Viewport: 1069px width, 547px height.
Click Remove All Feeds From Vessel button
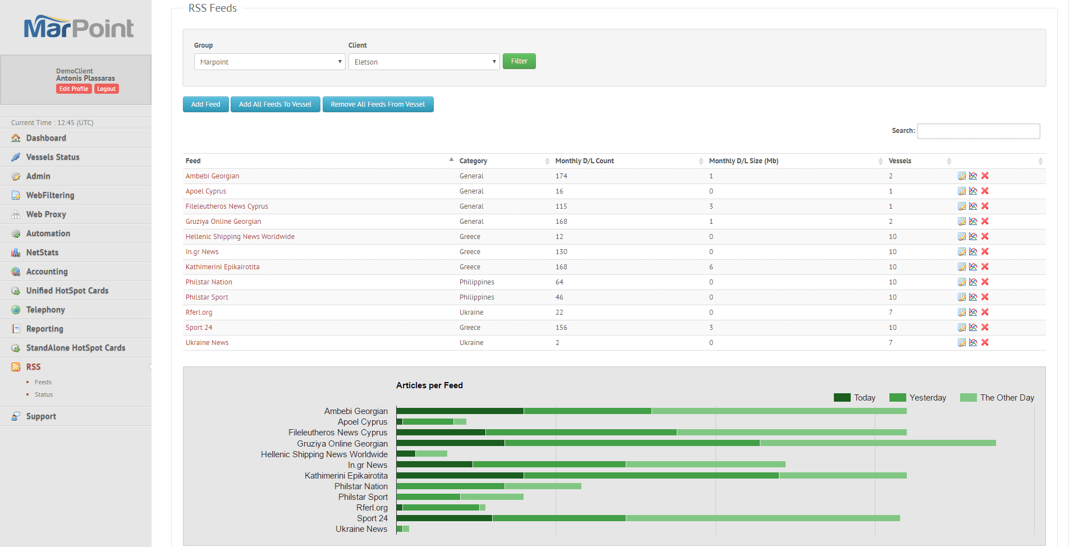[x=378, y=104]
